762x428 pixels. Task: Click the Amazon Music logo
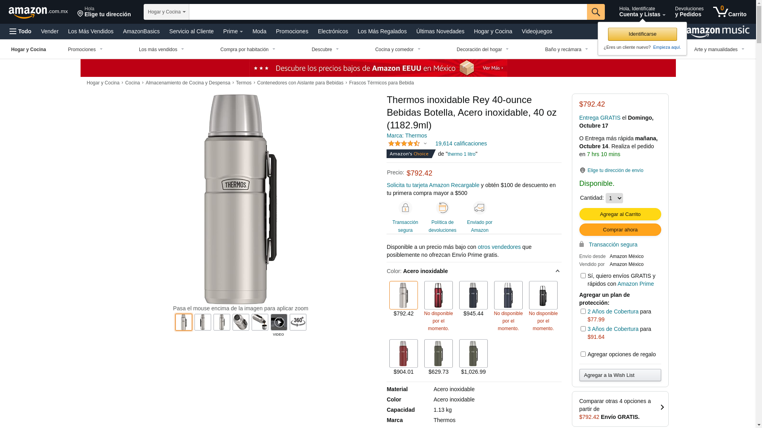718,32
